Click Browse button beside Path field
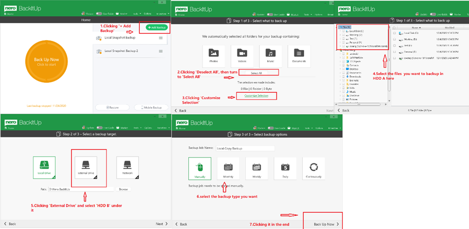The width and height of the screenshot is (469, 229). pos(124,189)
